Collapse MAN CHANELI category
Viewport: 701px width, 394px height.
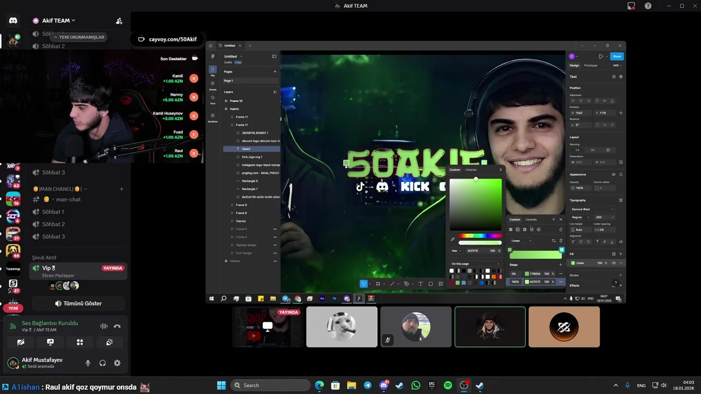[59, 189]
